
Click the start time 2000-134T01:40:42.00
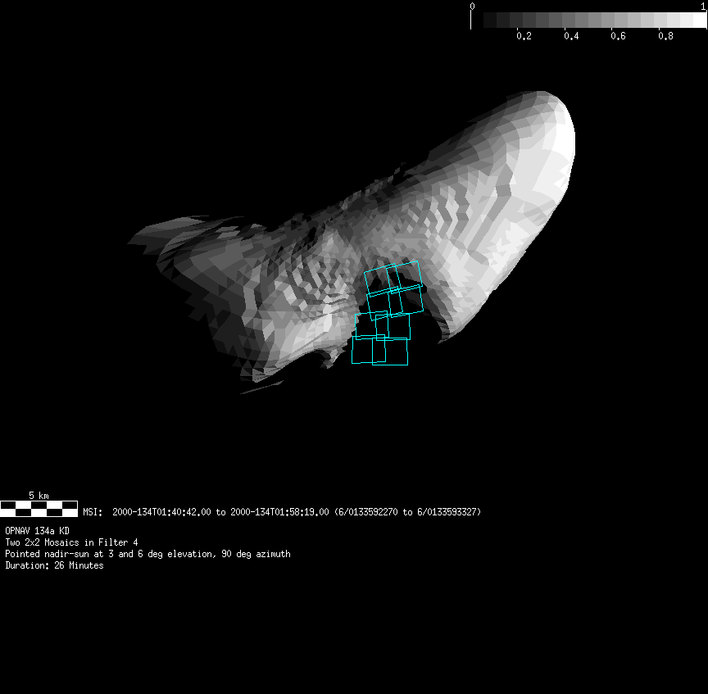pos(161,512)
